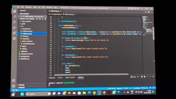The width and height of the screenshot is (176, 99).
Task: Open Customize Layout button in title bar
Action: tap(138, 9)
